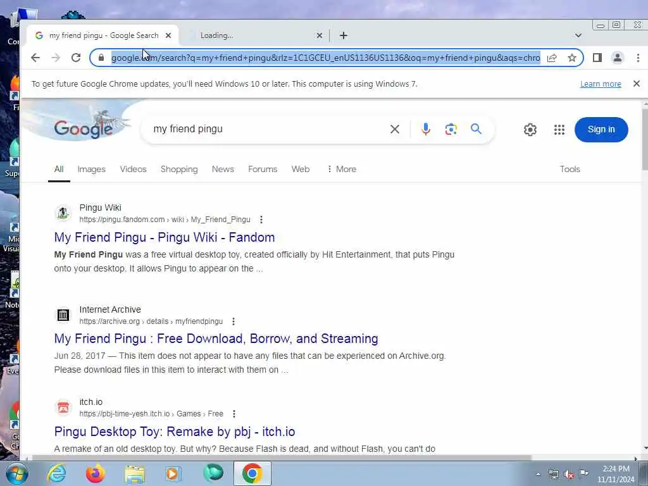This screenshot has width=648, height=486.
Task: Open My Friend Pingu - Pingu Wiki - Fandom
Action: coord(165,237)
